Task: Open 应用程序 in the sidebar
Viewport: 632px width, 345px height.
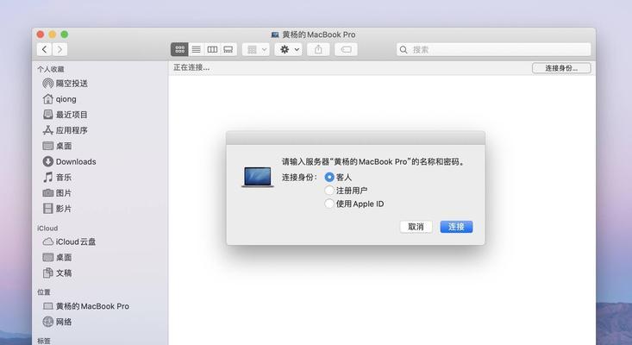Action: coord(66,130)
